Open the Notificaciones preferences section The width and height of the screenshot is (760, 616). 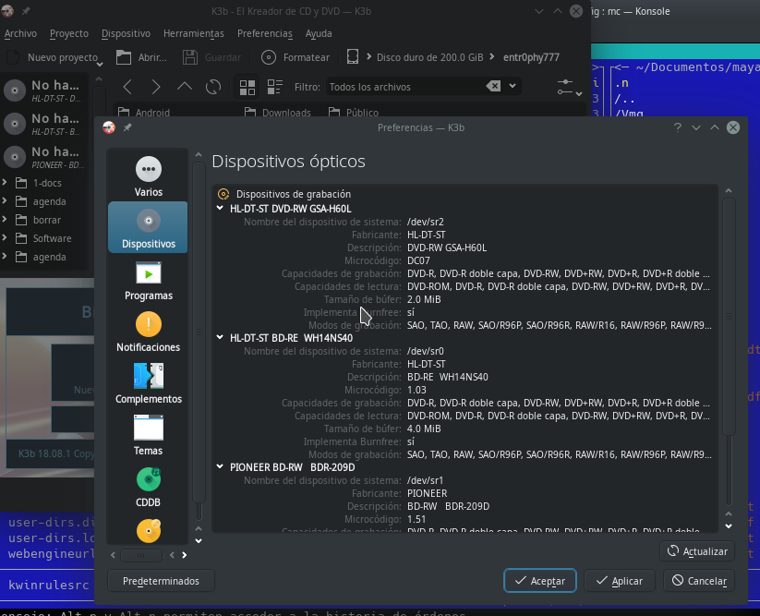(149, 332)
